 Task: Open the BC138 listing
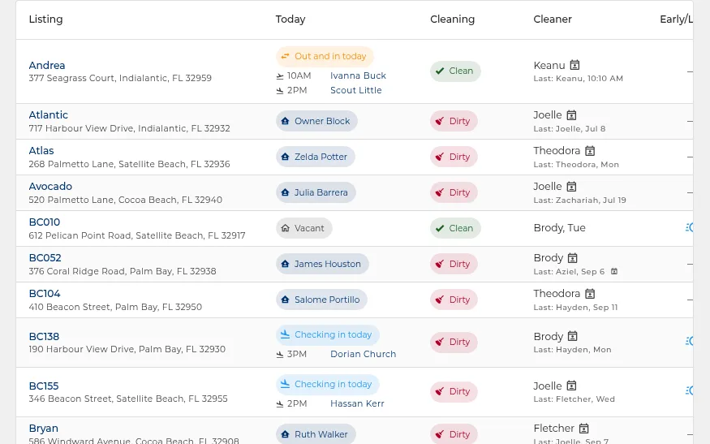(44, 337)
